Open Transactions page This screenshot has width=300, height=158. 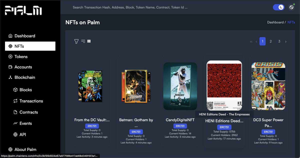point(31,101)
